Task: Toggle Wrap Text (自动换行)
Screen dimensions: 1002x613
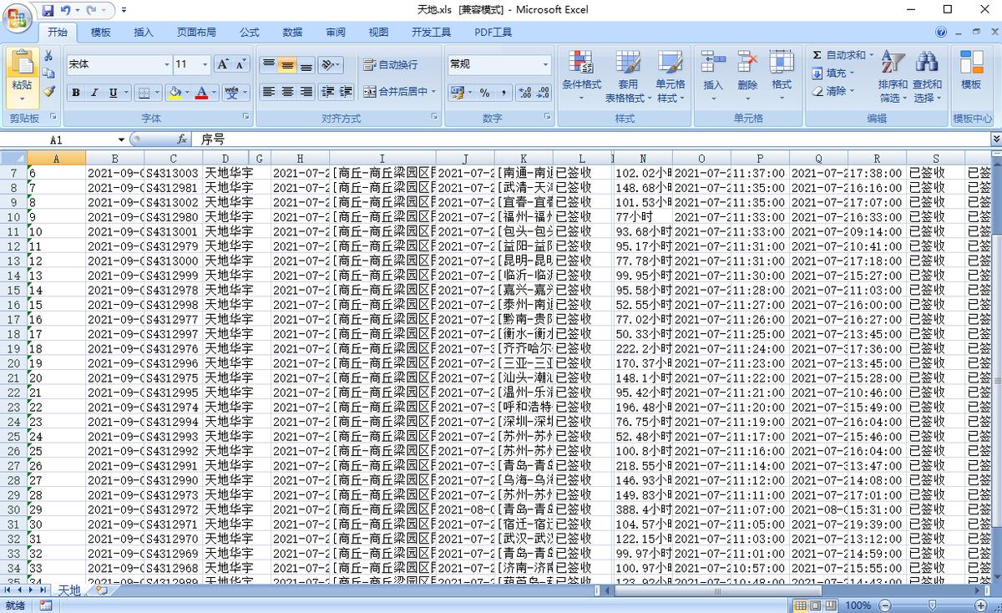Action: tap(391, 64)
